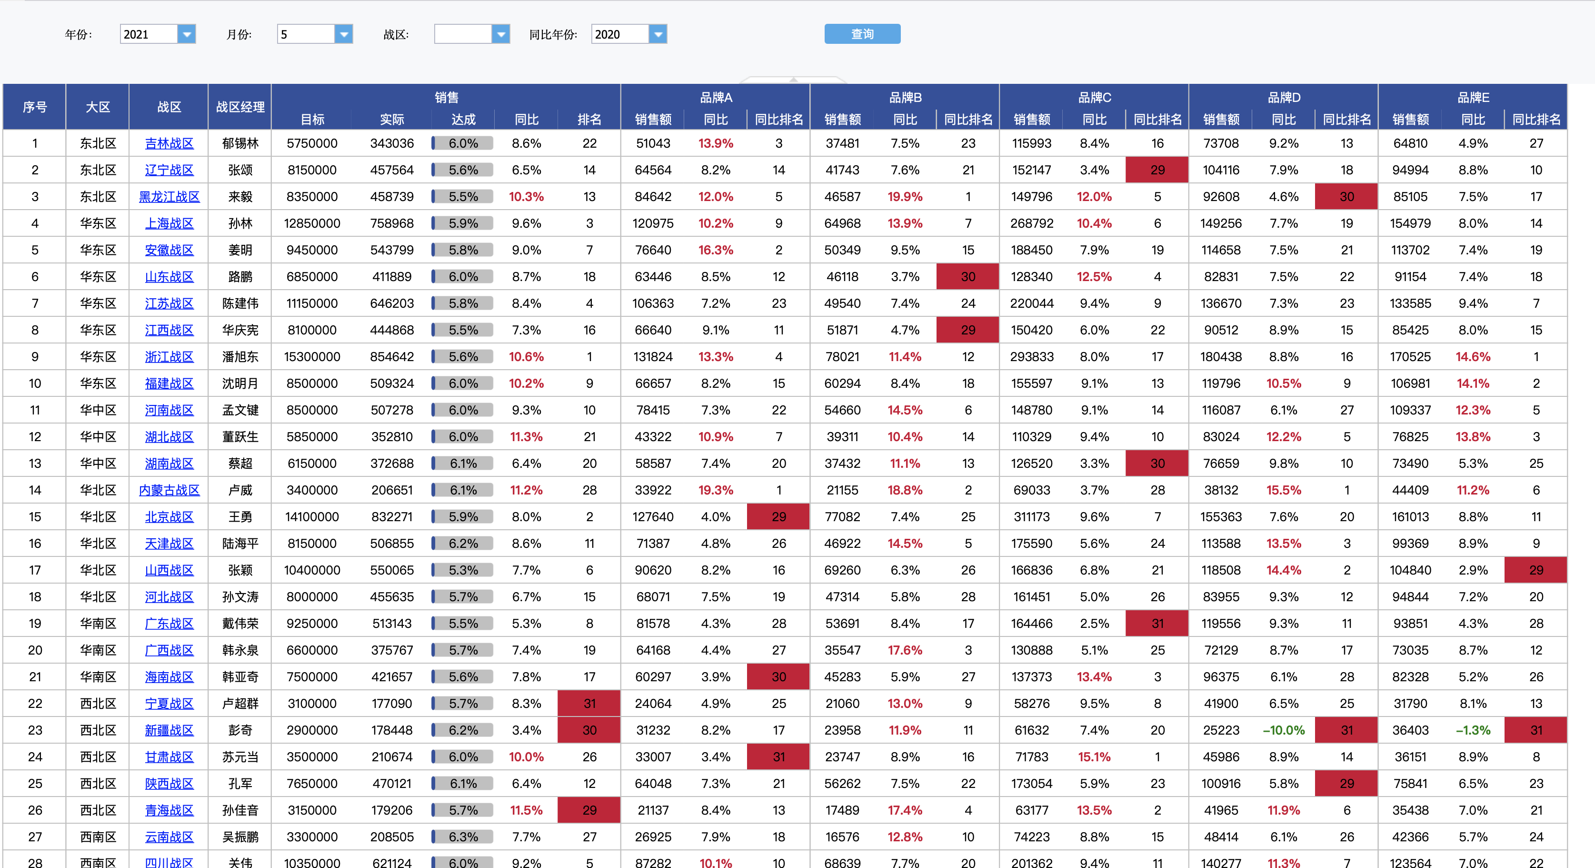Open the 云南战区 link
This screenshot has width=1595, height=868.
click(169, 837)
